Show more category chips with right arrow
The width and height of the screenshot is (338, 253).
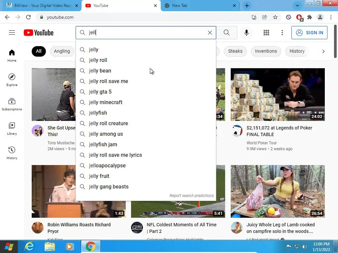click(323, 51)
